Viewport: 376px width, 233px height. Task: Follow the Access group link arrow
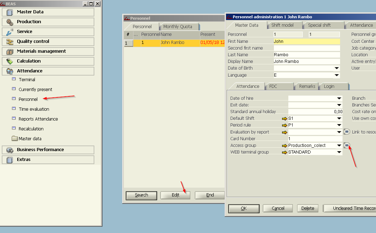pyautogui.click(x=284, y=145)
